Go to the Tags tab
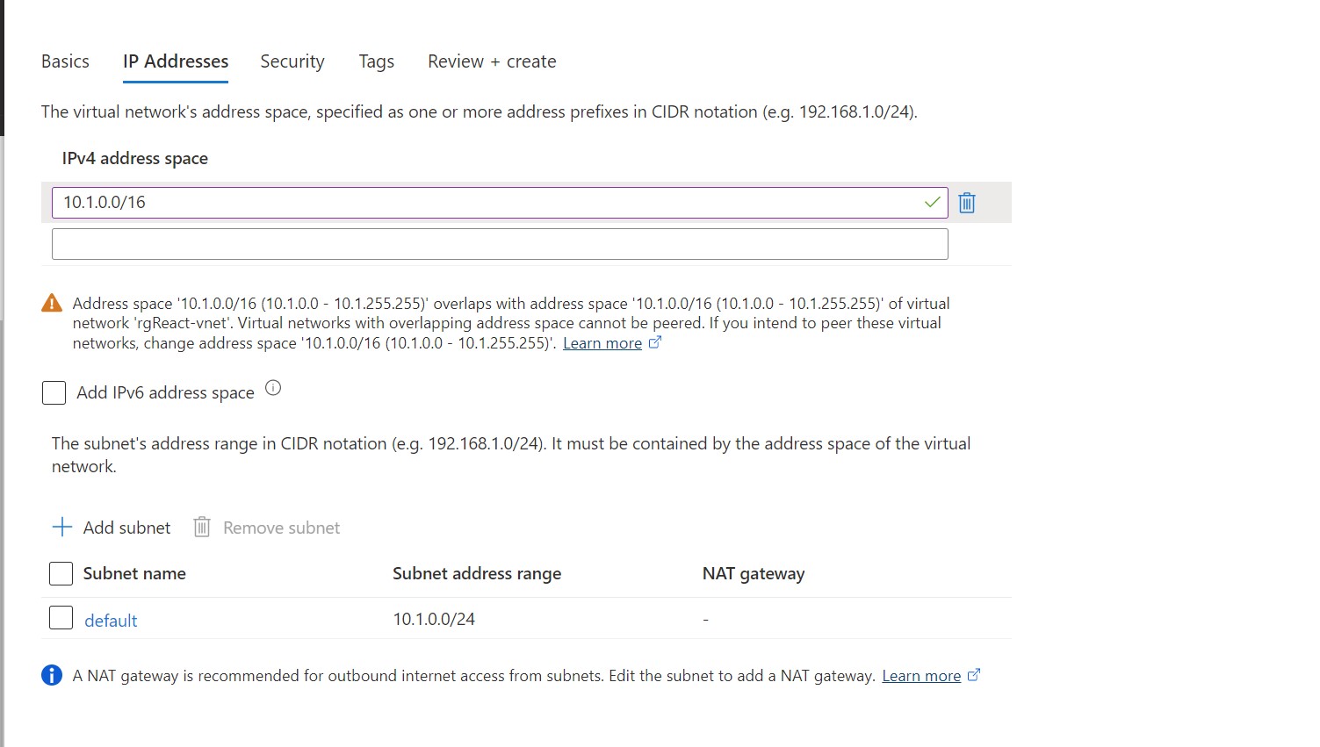Image resolution: width=1320 pixels, height=747 pixels. pyautogui.click(x=376, y=61)
